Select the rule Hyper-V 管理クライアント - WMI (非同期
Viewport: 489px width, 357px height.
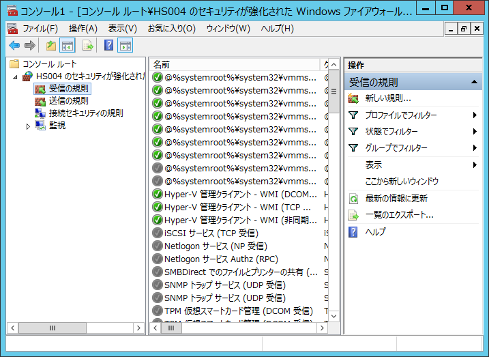pyautogui.click(x=241, y=220)
